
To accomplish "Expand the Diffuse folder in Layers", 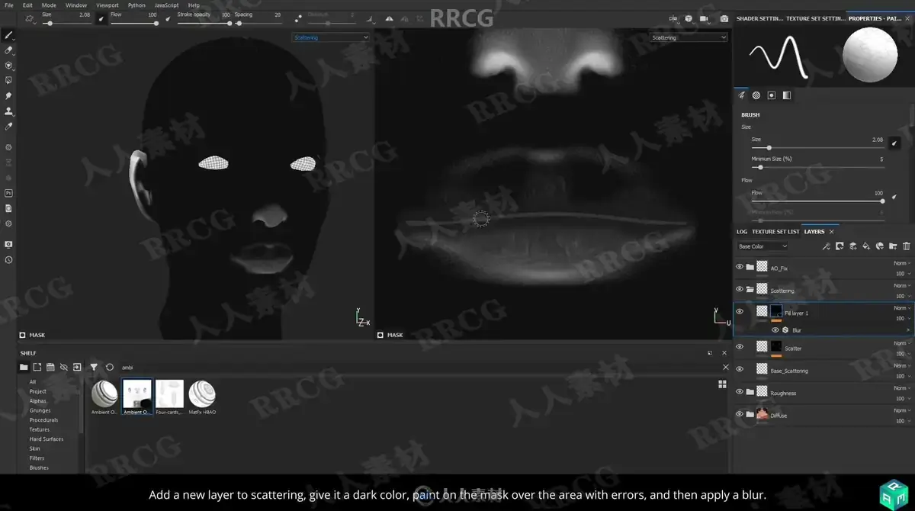I will tap(750, 415).
